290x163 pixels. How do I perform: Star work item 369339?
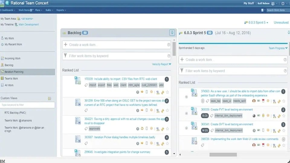tap(284, 116)
